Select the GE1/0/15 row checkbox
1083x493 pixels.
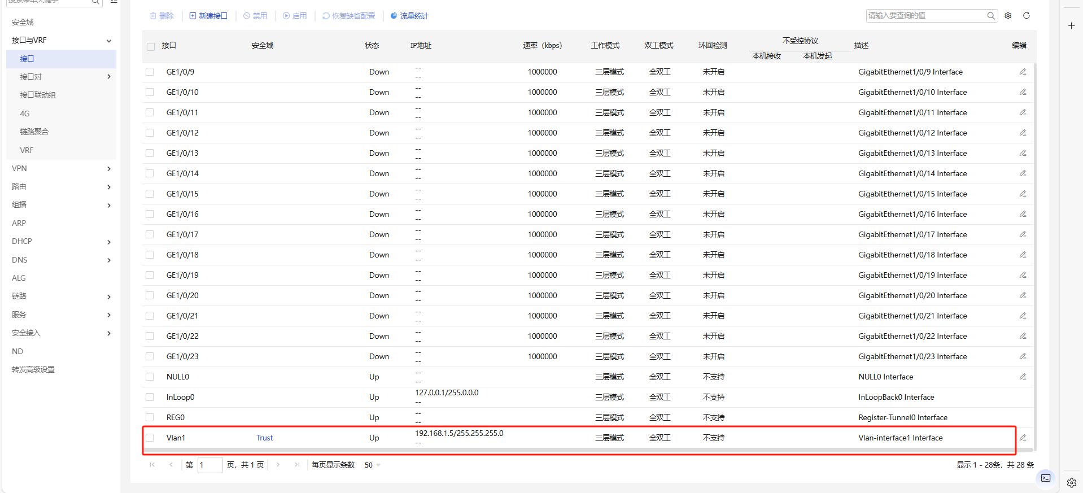(x=150, y=194)
